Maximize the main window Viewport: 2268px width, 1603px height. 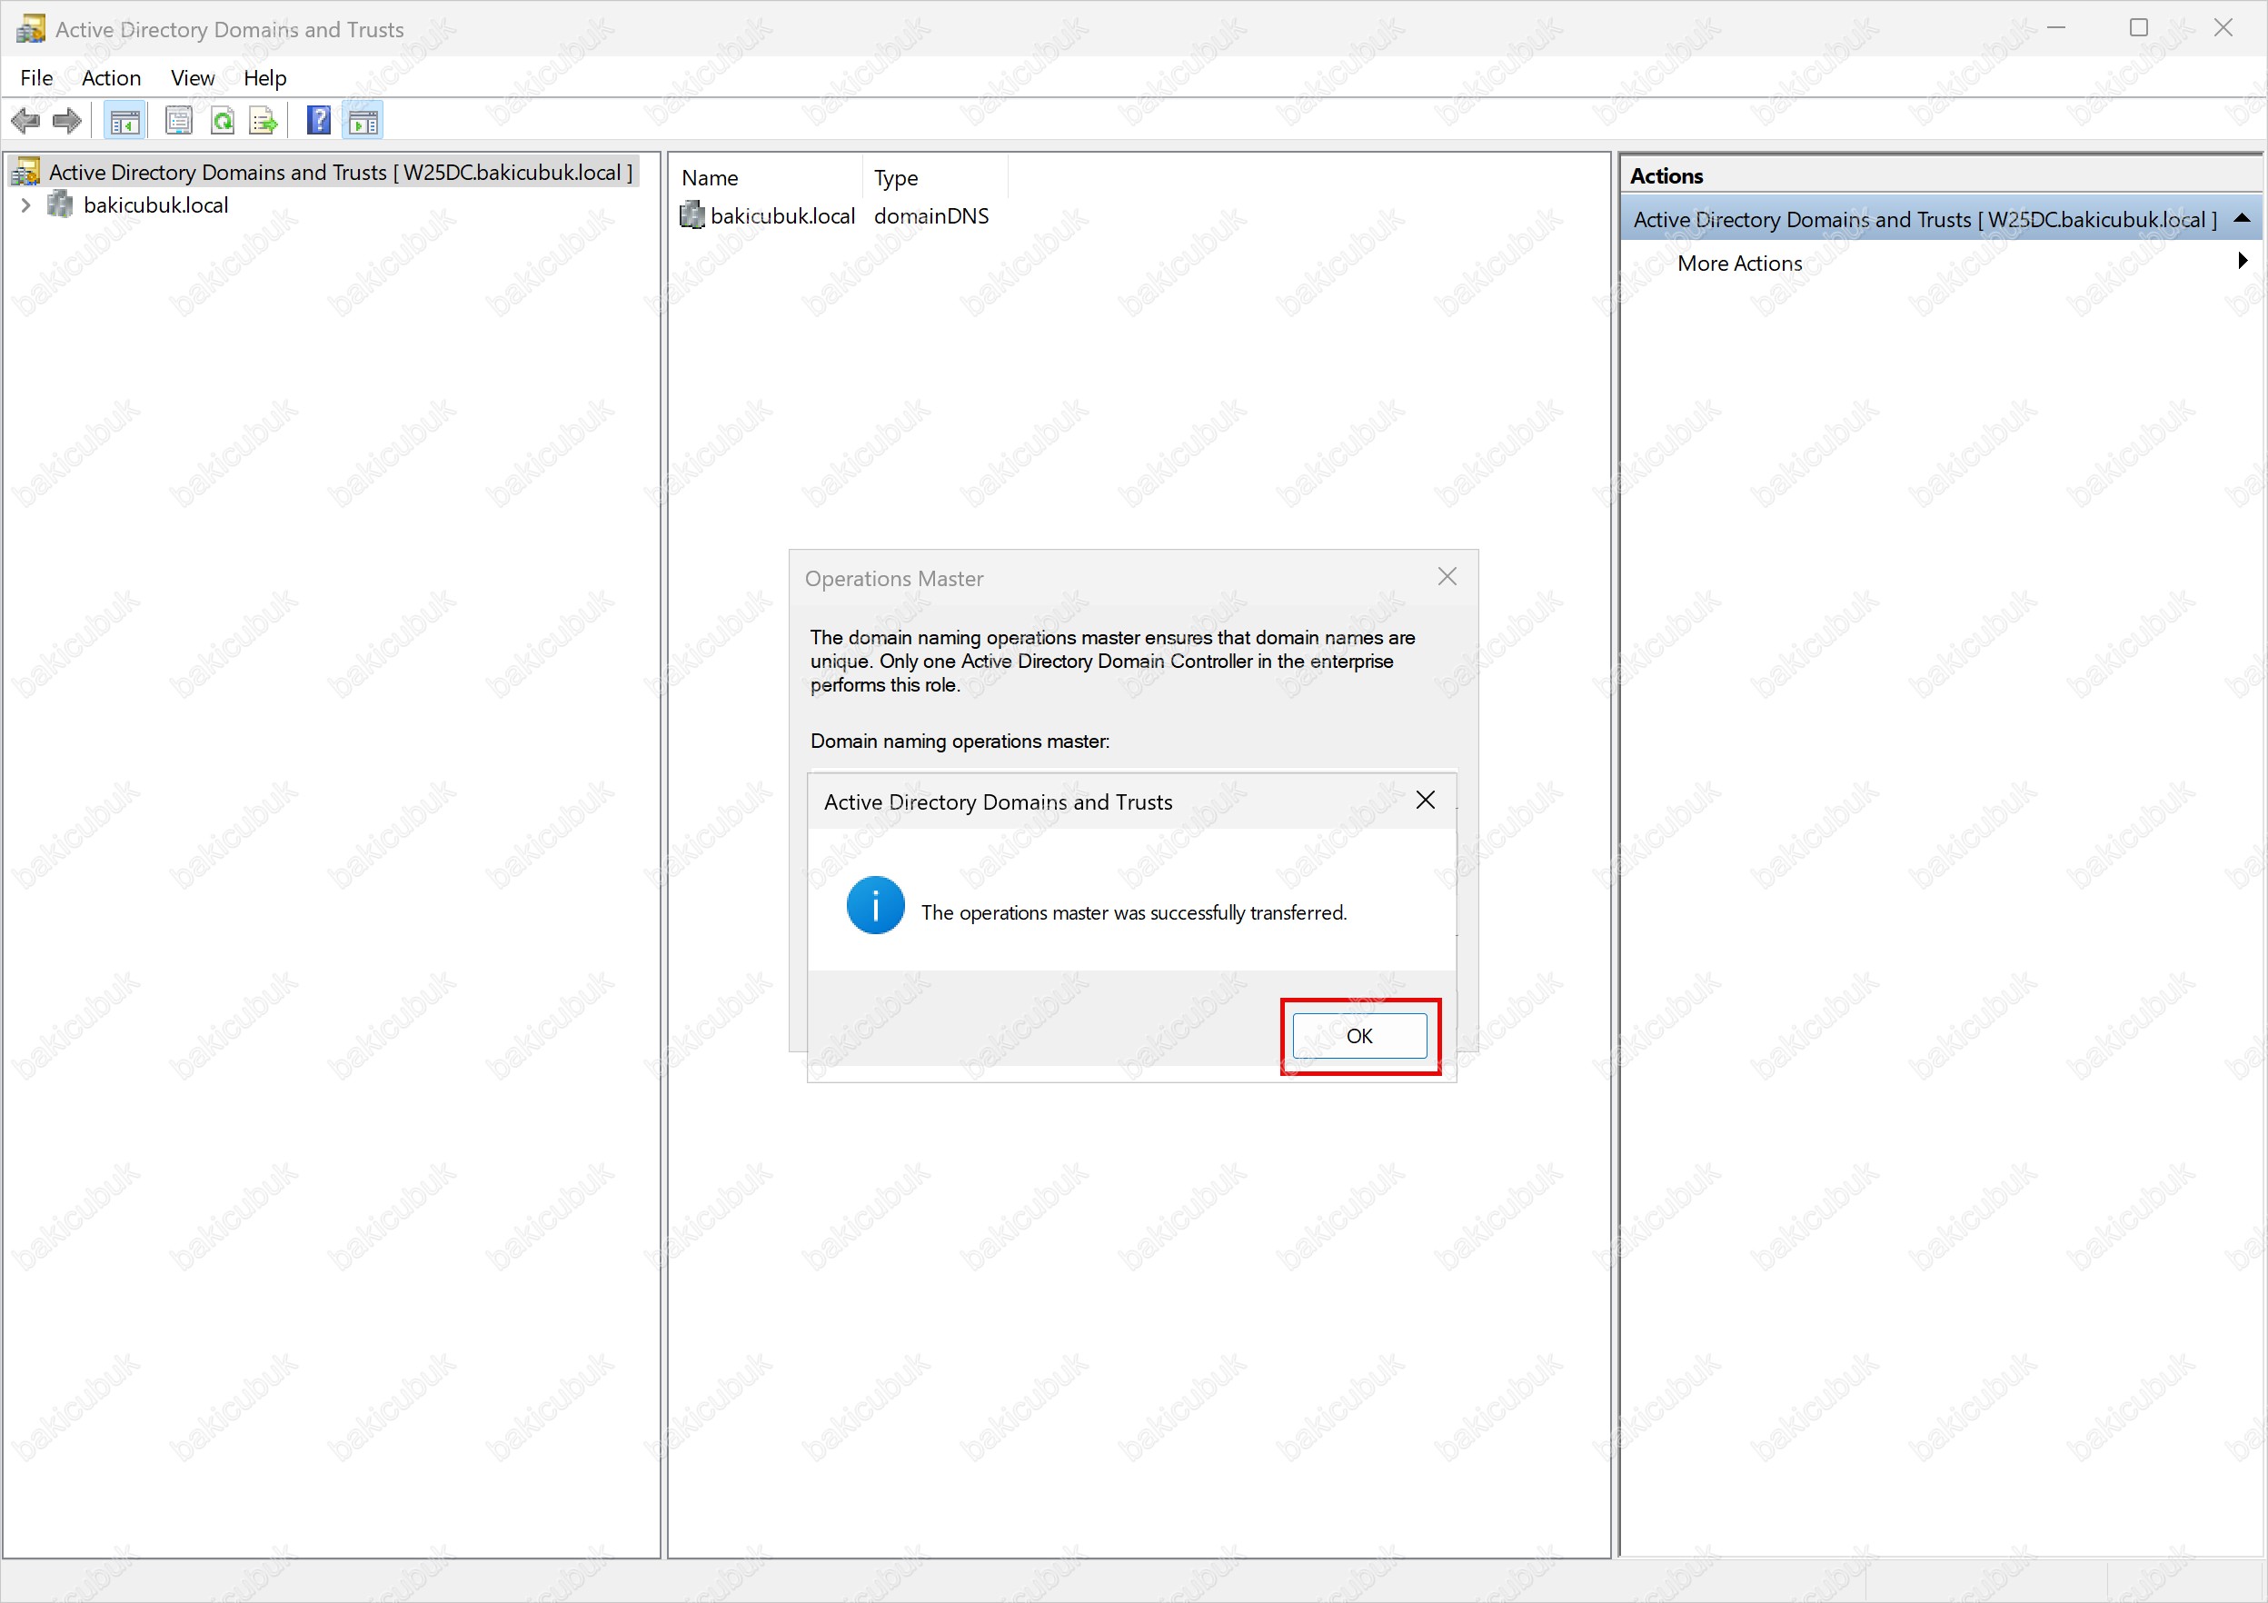(2139, 27)
